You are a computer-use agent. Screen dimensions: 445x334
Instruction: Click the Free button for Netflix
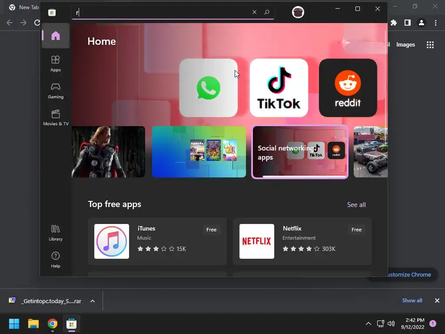click(356, 230)
